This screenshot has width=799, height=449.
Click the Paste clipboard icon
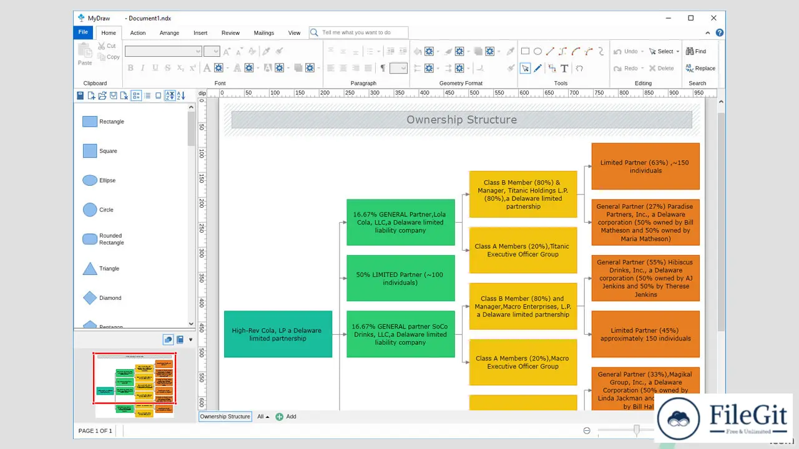[85, 54]
